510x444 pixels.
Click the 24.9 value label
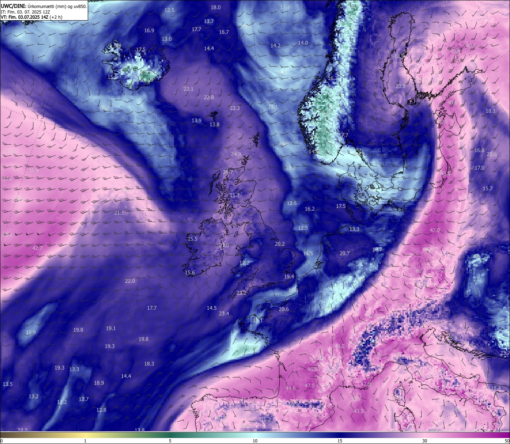pos(236,154)
